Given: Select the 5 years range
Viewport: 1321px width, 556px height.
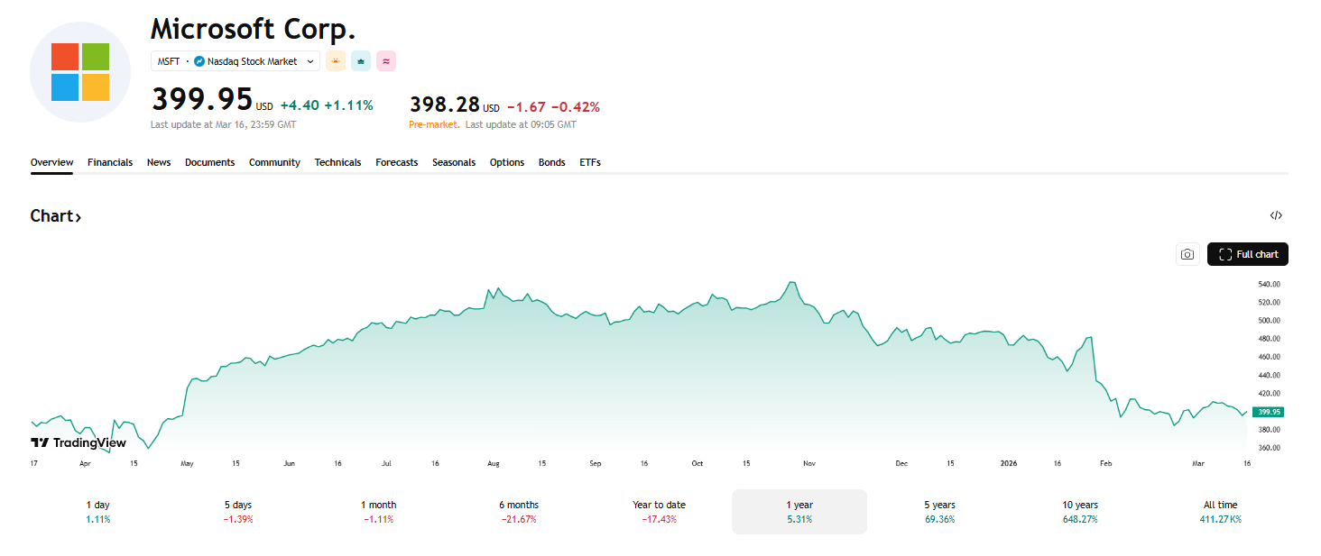Looking at the screenshot, I should tap(939, 512).
